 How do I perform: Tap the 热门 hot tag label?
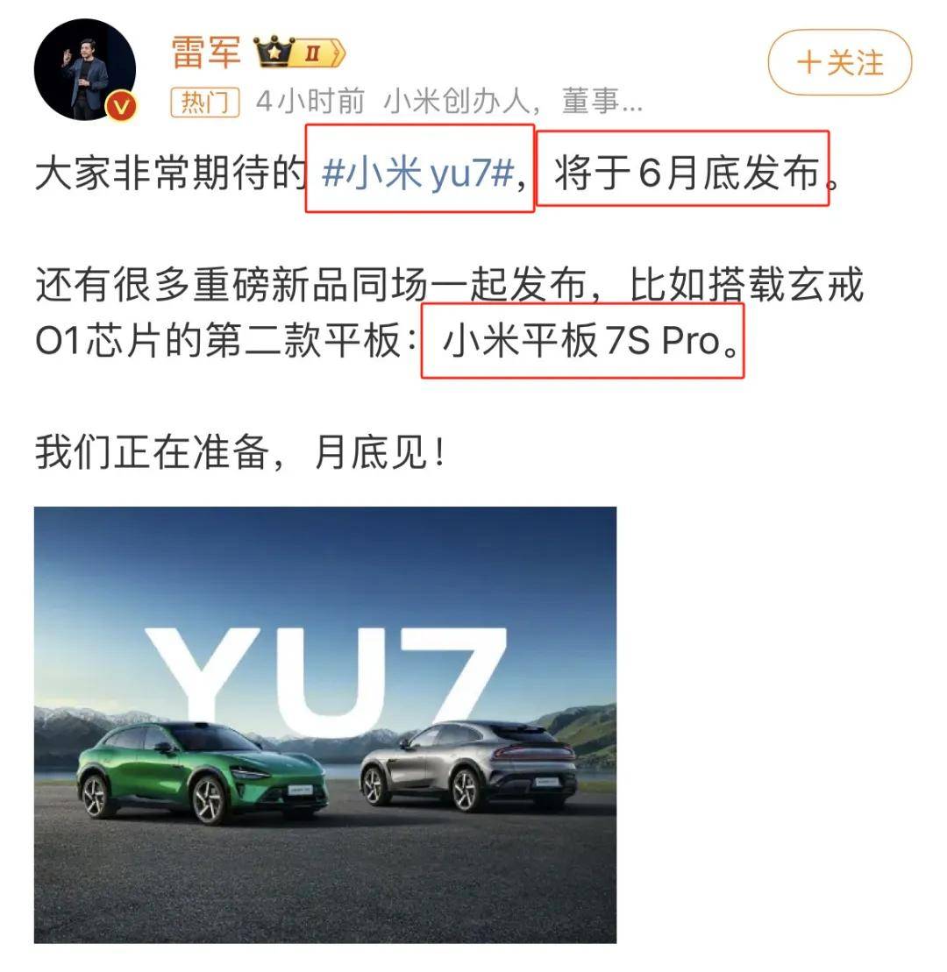point(204,102)
